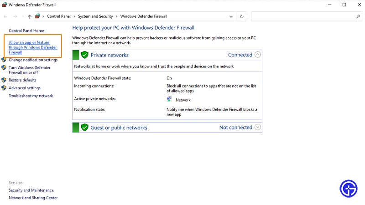This screenshot has height=205, width=365.
Task: Click the Control Panel icon in the address bar
Action: [x=37, y=16]
